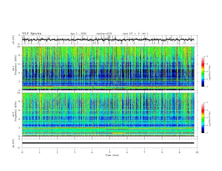222x171 pixels.
Task: Click the ch.2 frequency axis "4" tick label
Action: (x=19, y=119)
